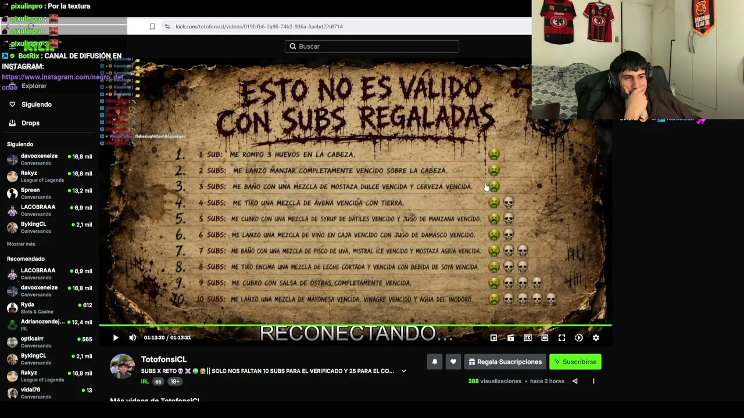Open the Spreen channel in the sidebar
This screenshot has height=418, width=744.
49,193
